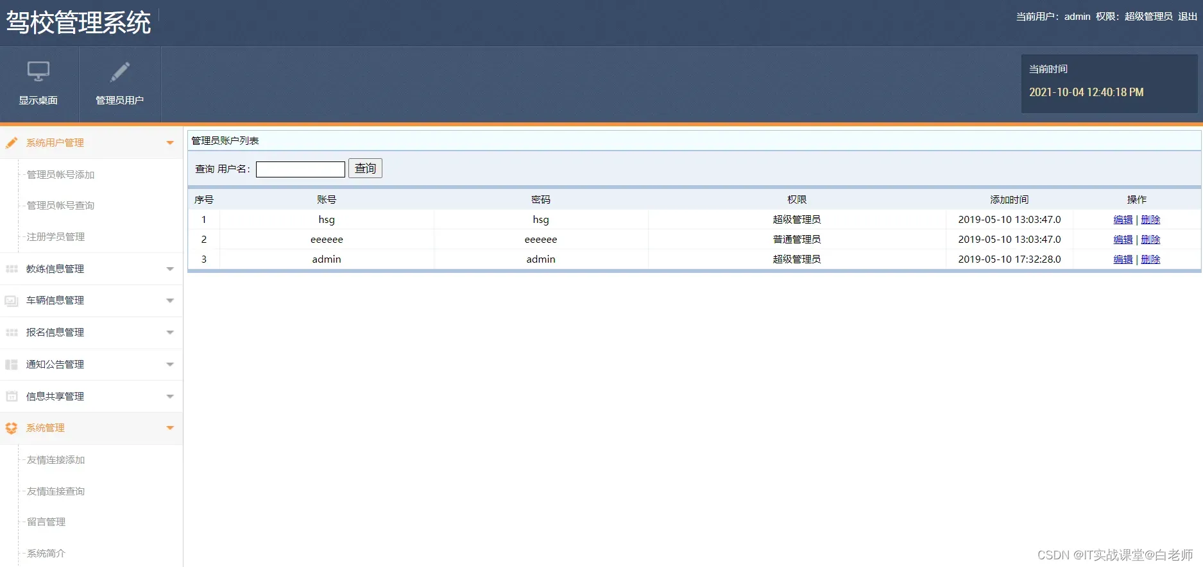Select the 系统管理 menu header
Screen dimensions: 1203x567
pyautogui.click(x=91, y=428)
